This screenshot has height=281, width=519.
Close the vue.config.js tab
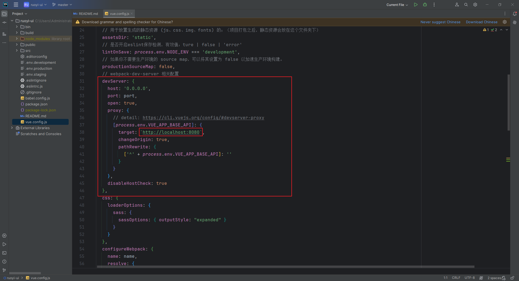point(132,14)
